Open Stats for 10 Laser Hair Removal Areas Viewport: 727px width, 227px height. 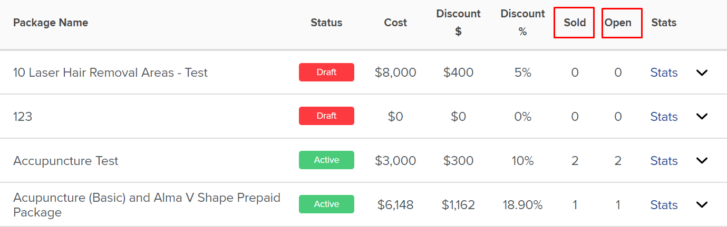pos(664,73)
